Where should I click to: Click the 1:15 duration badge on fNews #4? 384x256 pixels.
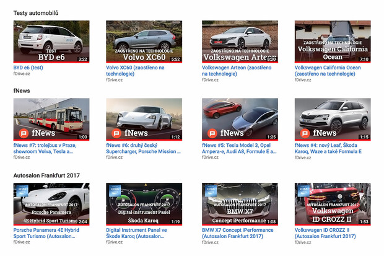click(364, 137)
